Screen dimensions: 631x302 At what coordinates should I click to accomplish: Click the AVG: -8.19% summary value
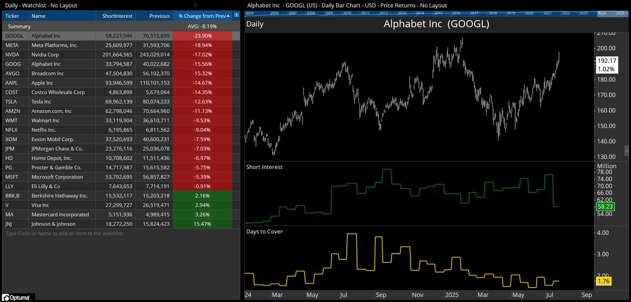[202, 26]
